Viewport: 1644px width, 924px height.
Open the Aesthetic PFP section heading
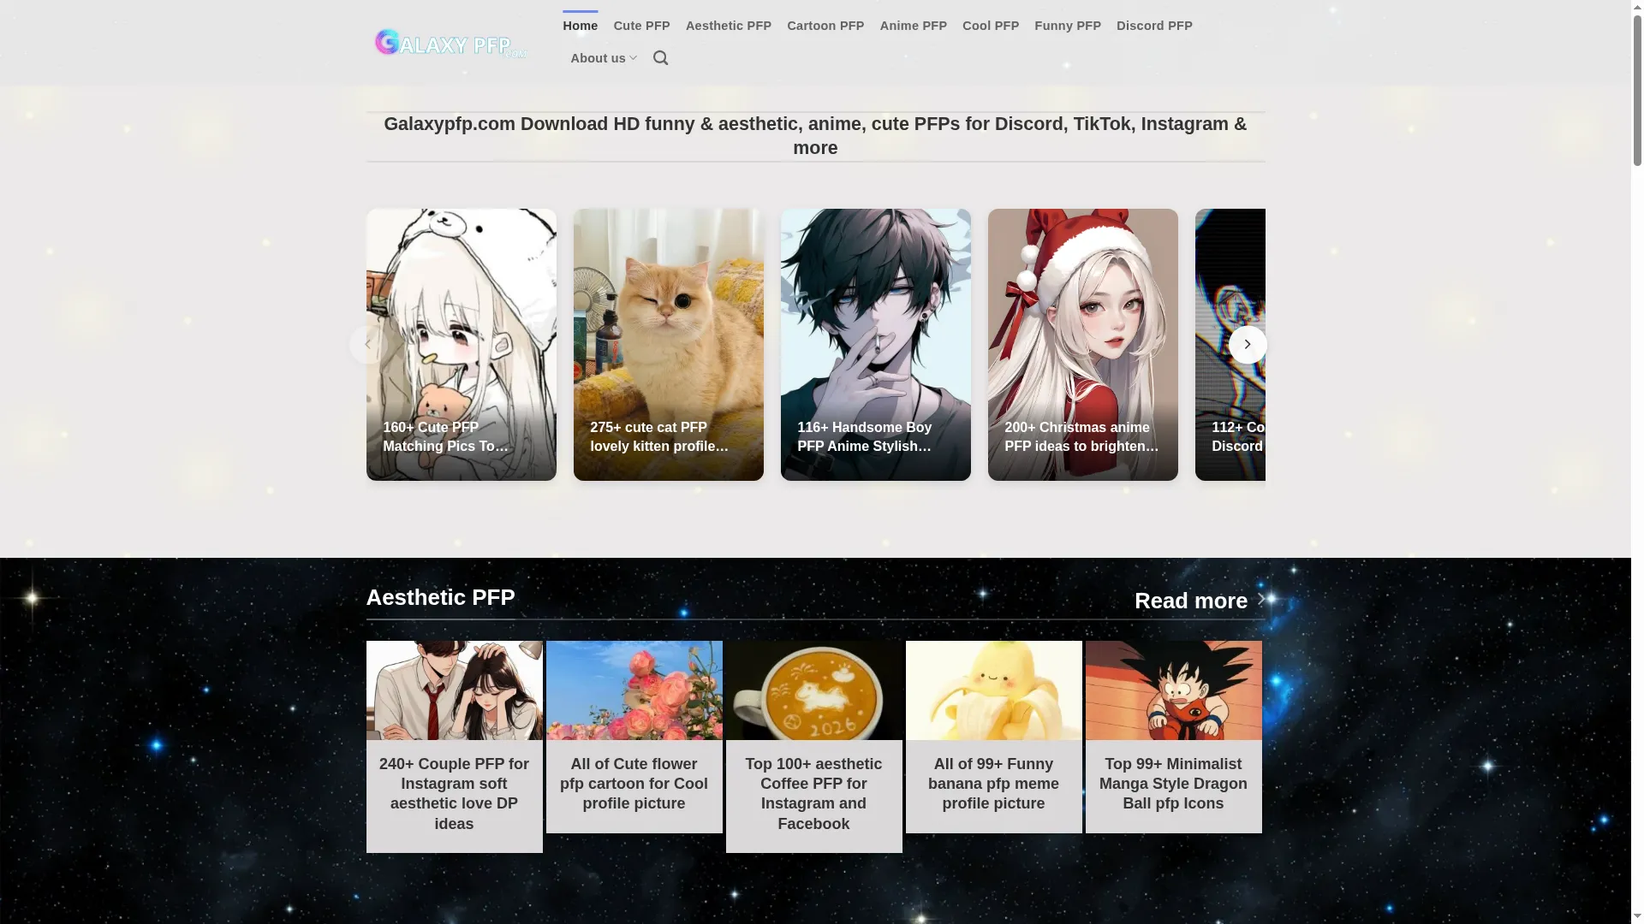click(x=440, y=597)
